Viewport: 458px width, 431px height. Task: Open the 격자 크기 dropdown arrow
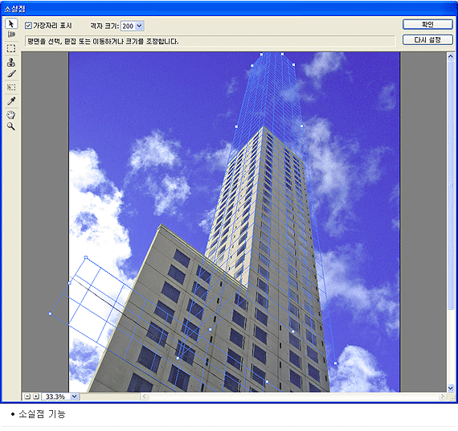140,26
